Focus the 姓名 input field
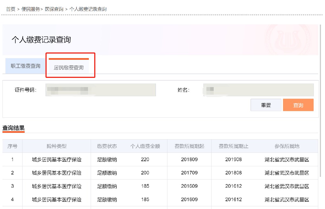Viewport: 325px width, 209px height. (258, 90)
